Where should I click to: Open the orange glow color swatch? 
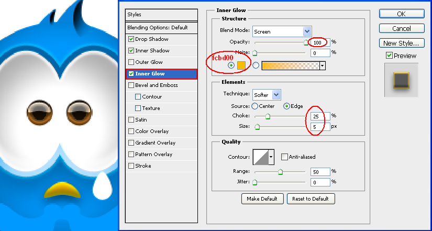241,65
